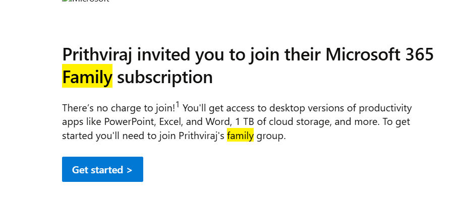Image resolution: width=463 pixels, height=198 pixels.
Task: Click the arrow chevron in Get started
Action: coord(129,170)
